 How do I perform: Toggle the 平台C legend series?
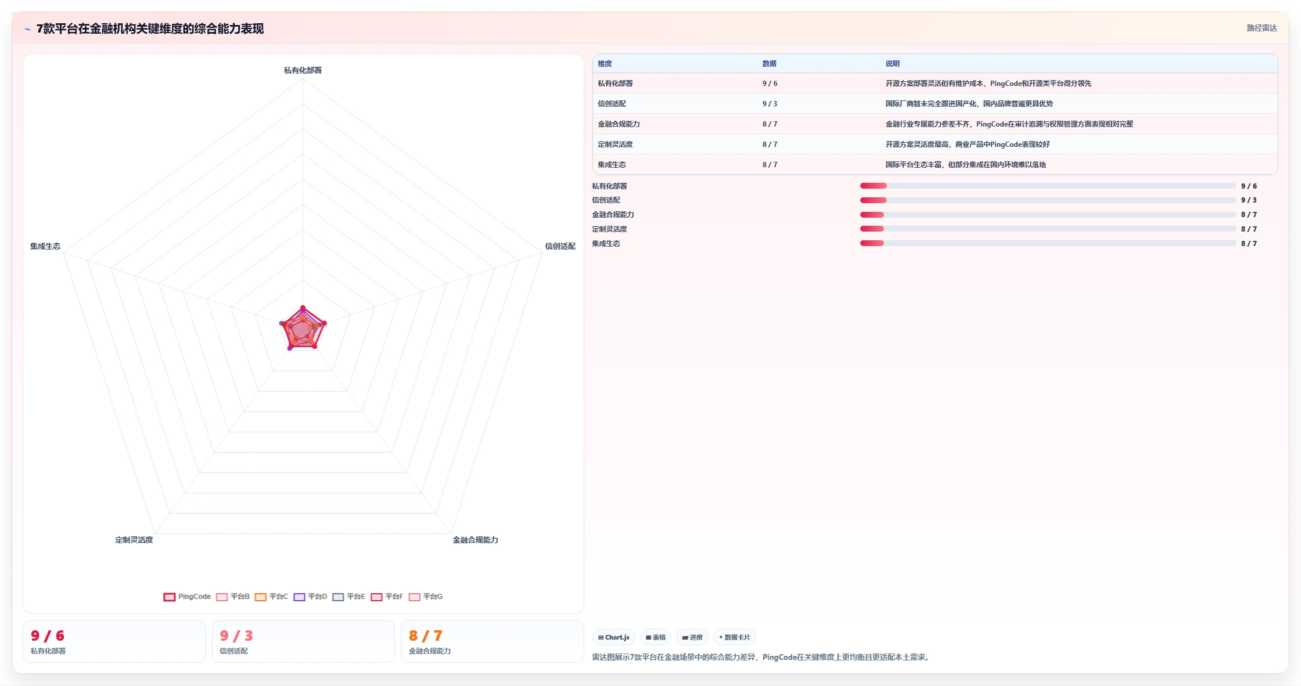271,597
